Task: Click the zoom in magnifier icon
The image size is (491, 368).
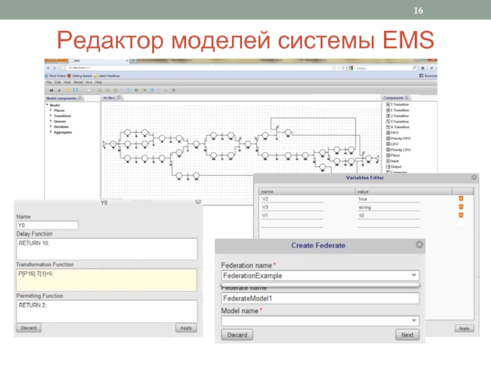Action: pos(100,90)
